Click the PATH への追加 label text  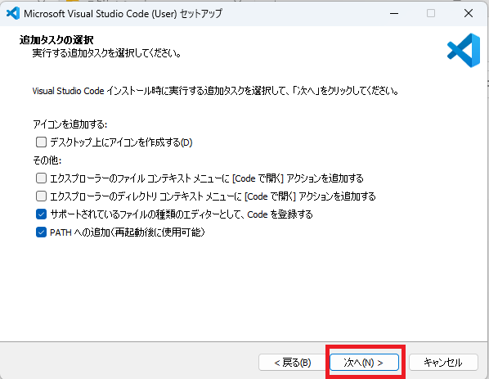[x=128, y=232]
